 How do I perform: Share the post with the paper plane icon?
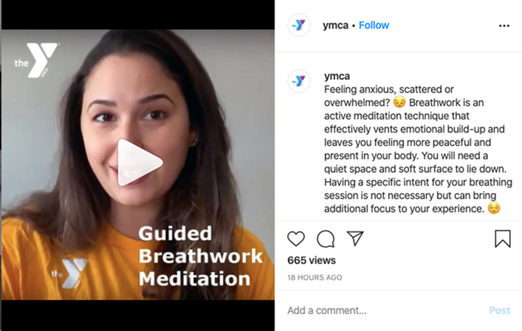tap(355, 238)
